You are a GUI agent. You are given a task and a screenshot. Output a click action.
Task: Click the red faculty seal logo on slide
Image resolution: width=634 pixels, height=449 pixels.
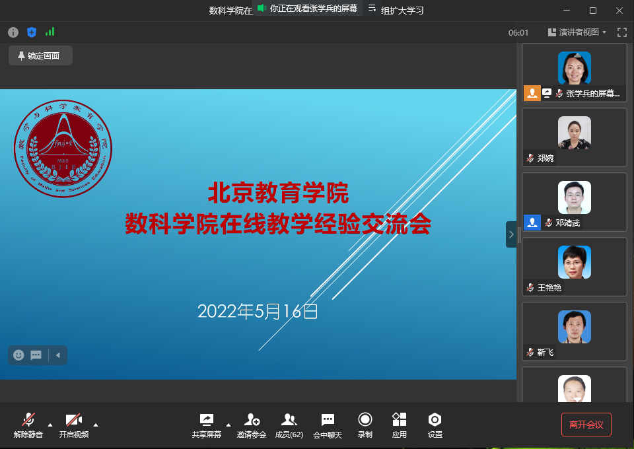point(63,149)
